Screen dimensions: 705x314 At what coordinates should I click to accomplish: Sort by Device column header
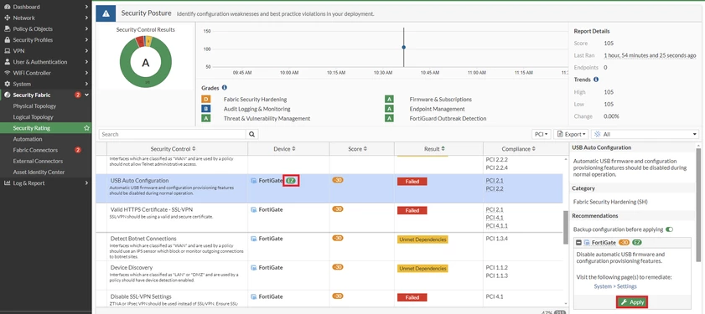tap(285, 149)
